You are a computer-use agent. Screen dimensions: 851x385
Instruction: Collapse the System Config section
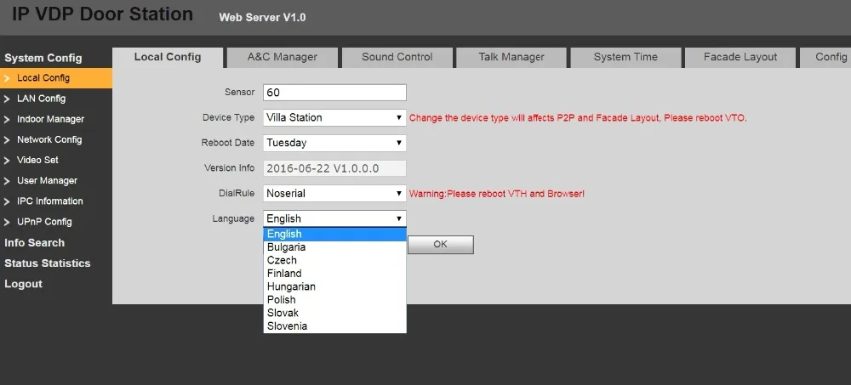(x=43, y=58)
